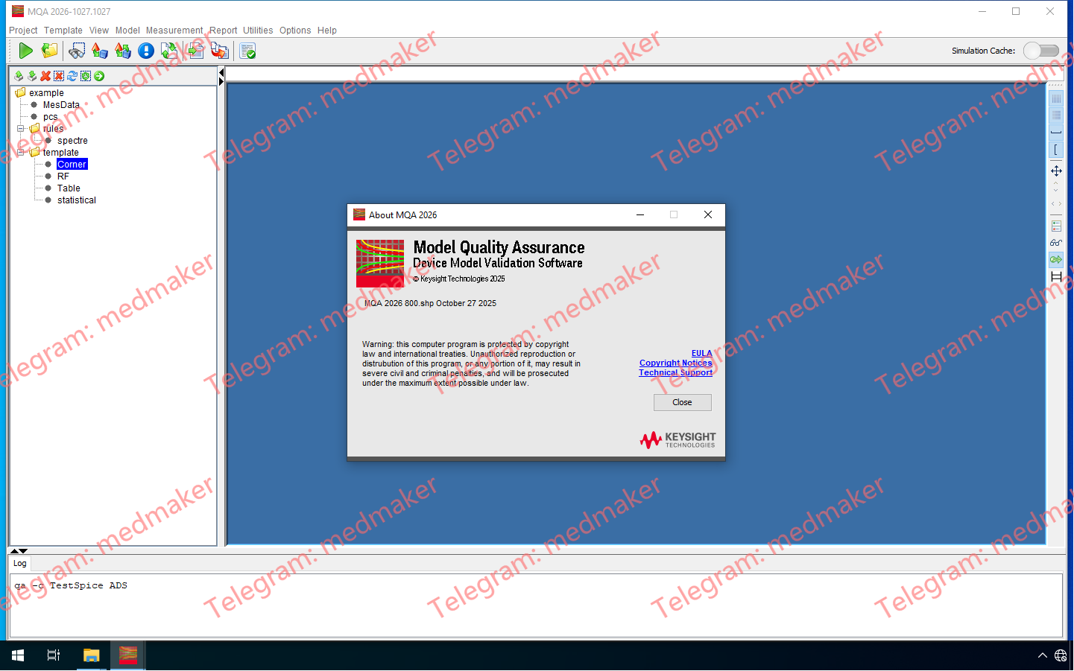Toggle horizontal grid lines button
The height and width of the screenshot is (671, 1074).
[x=1056, y=115]
